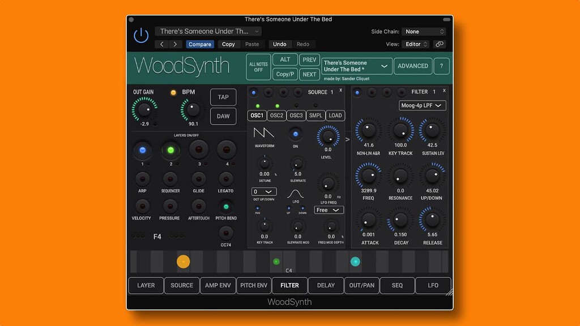Viewport: 580px width, 326px height.
Task: Go to next preset with right arrow
Action: point(176,44)
